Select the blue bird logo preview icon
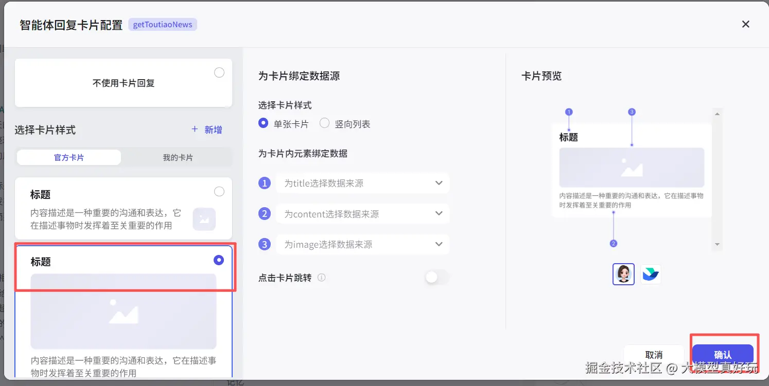769x386 pixels. [x=651, y=274]
